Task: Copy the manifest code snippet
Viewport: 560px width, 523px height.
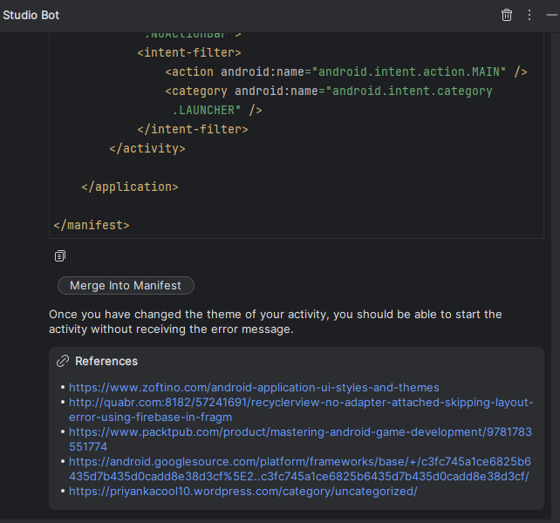Action: pyautogui.click(x=60, y=256)
